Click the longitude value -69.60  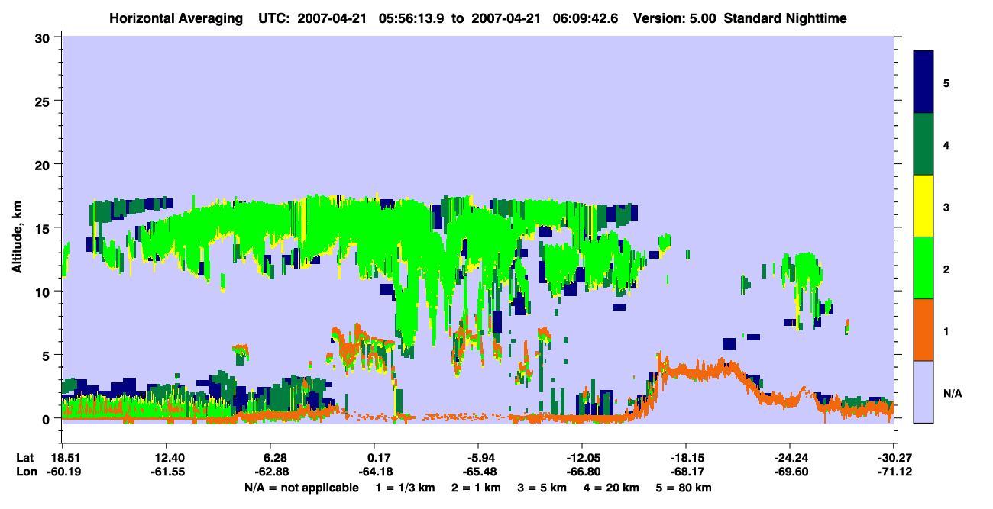coord(790,472)
